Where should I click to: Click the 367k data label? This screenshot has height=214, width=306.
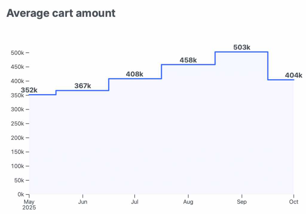[x=82, y=86]
